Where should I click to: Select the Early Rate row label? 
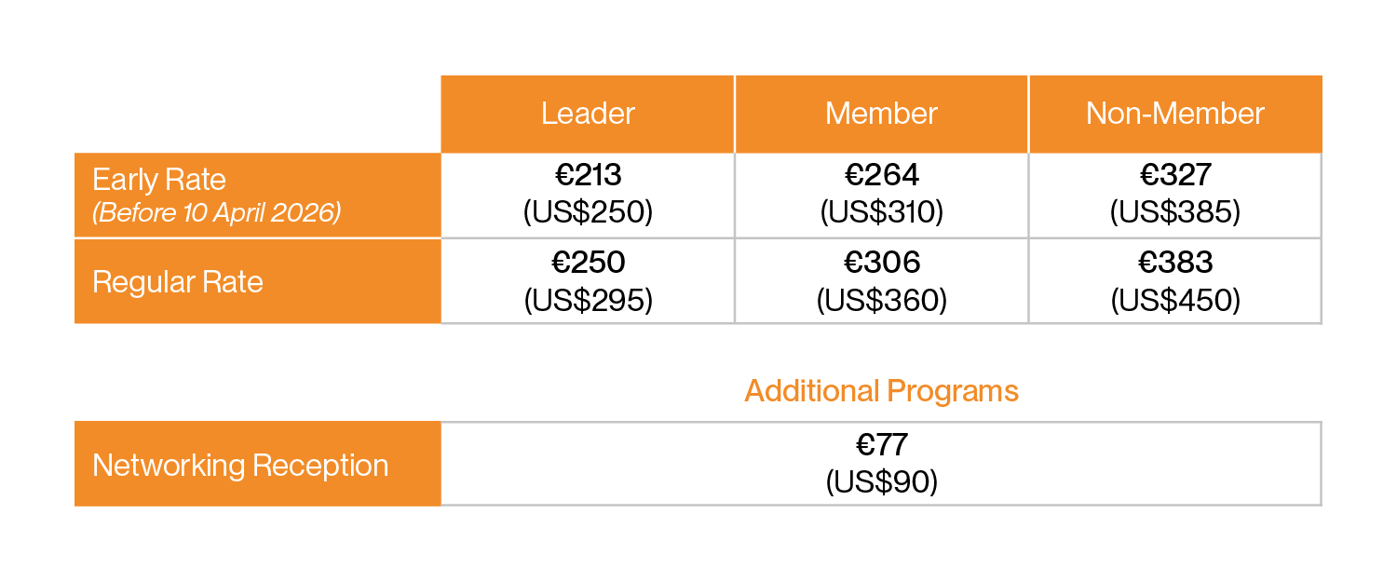159,179
